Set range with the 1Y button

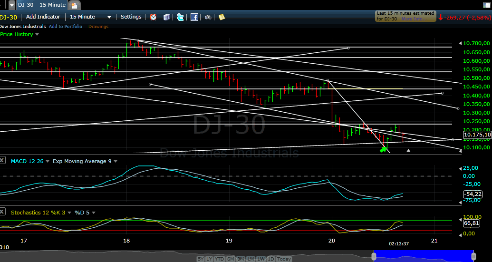210,259
